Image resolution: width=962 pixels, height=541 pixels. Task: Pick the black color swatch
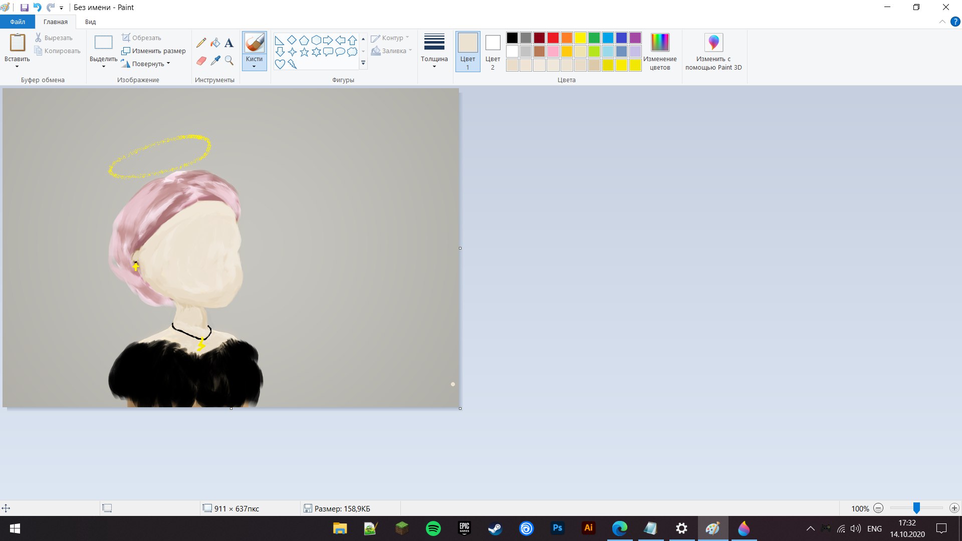coord(512,38)
